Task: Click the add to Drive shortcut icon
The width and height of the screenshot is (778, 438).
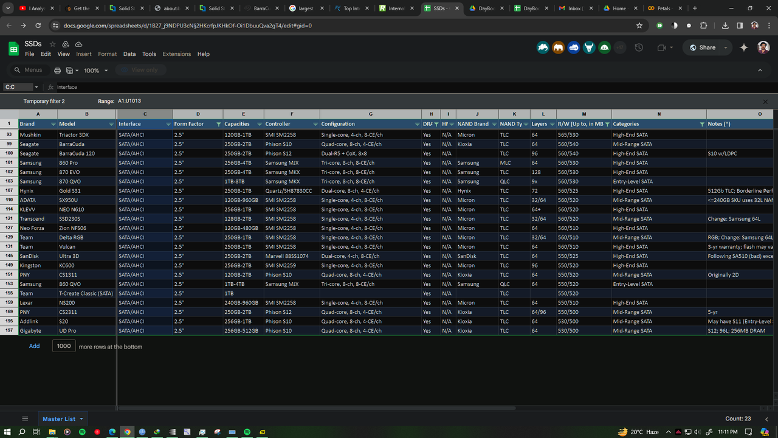Action: [66, 44]
